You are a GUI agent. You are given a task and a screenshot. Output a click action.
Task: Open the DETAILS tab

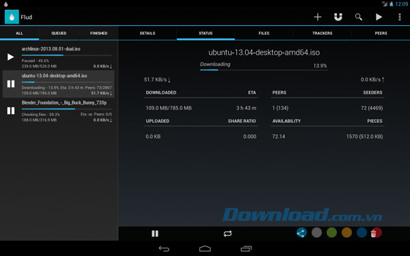coord(148,33)
